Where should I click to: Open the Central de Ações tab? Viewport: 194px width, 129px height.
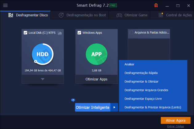[172, 15]
